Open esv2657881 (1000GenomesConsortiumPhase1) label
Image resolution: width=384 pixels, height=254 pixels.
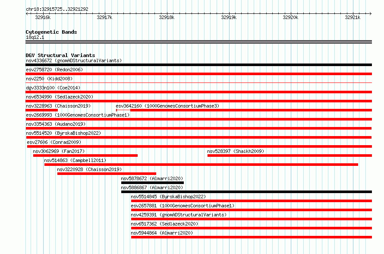[183, 206]
